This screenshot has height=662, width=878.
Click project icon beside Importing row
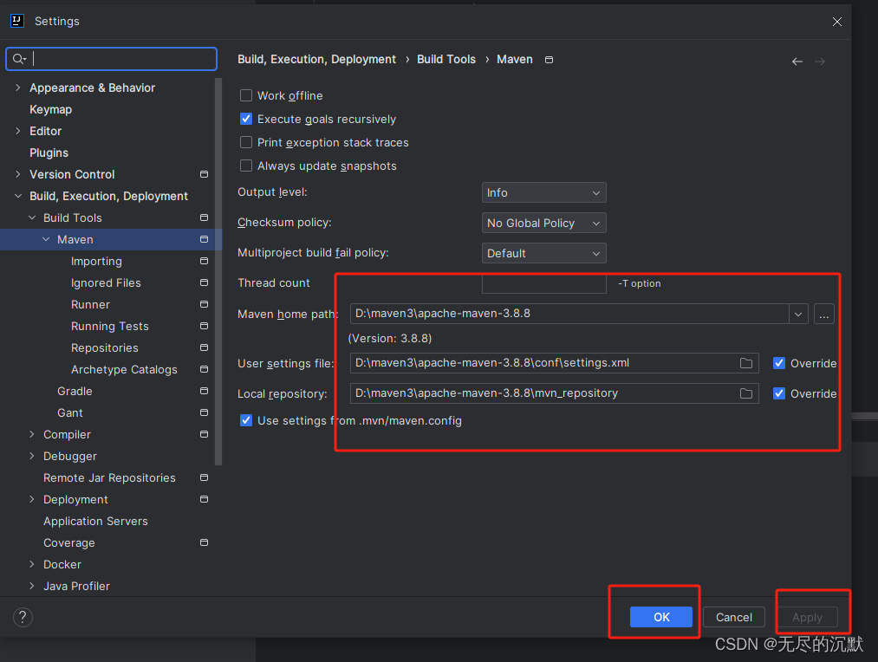click(204, 261)
